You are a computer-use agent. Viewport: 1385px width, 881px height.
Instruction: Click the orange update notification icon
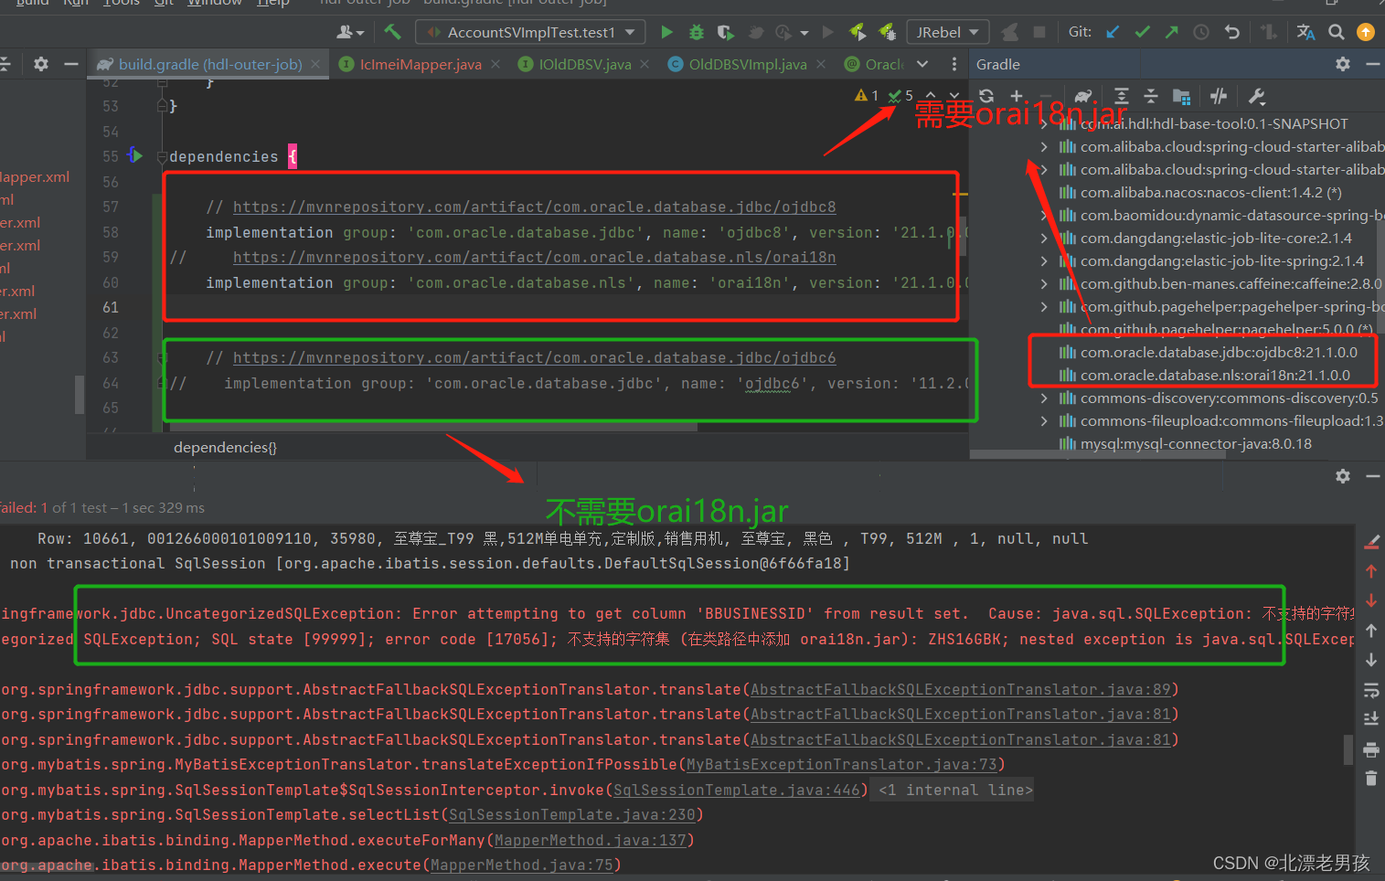1366,32
